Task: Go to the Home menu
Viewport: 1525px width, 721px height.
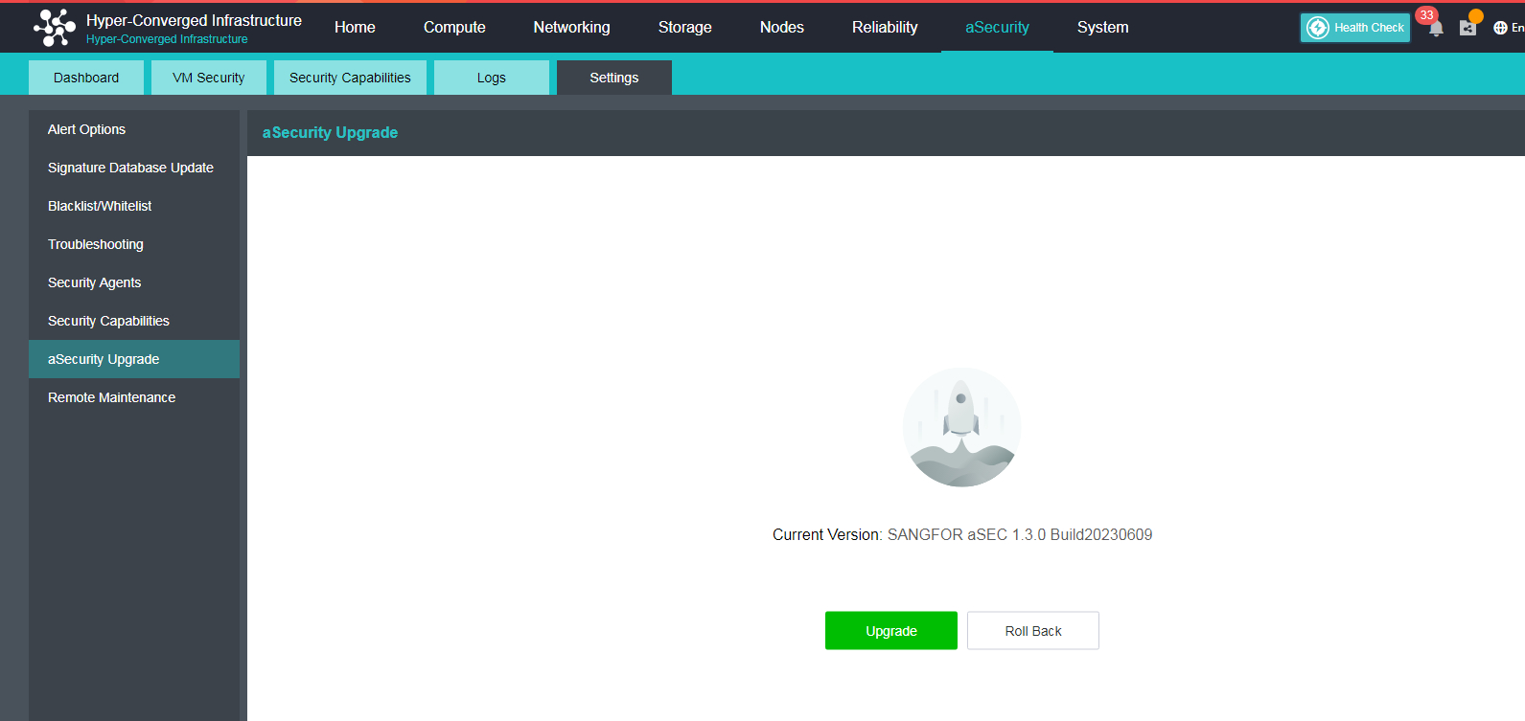Action: [x=355, y=28]
